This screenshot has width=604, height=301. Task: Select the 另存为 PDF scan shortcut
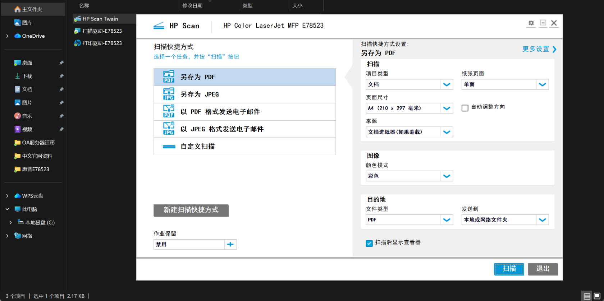click(245, 77)
